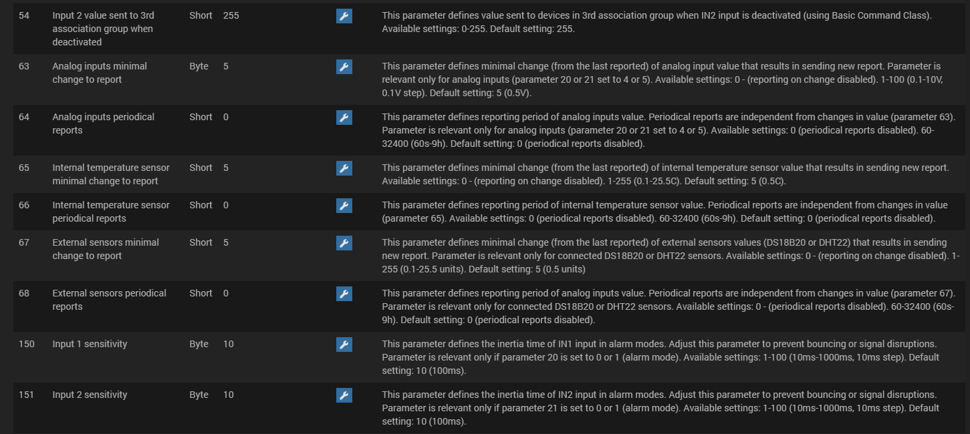Edit Input 1 sensitivity with wrench icon
This screenshot has height=434, width=970.
click(344, 345)
